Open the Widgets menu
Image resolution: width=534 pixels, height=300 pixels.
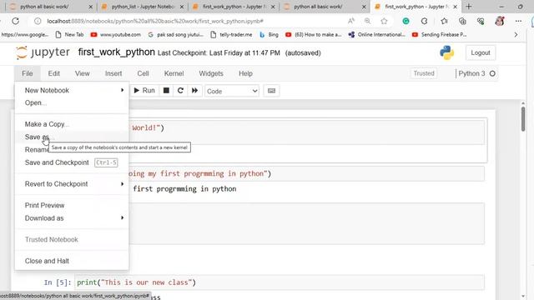[x=211, y=73]
